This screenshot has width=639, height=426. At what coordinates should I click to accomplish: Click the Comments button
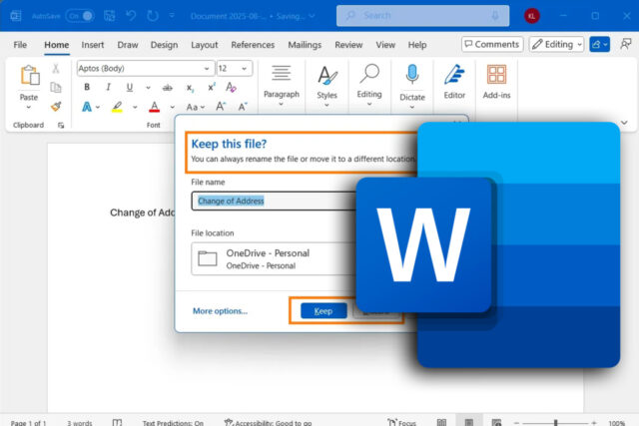492,44
